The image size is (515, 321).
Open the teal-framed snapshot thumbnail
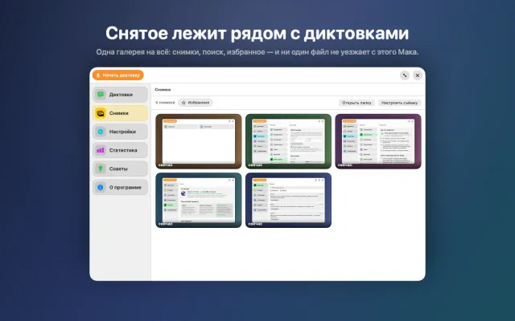pyautogui.click(x=199, y=200)
